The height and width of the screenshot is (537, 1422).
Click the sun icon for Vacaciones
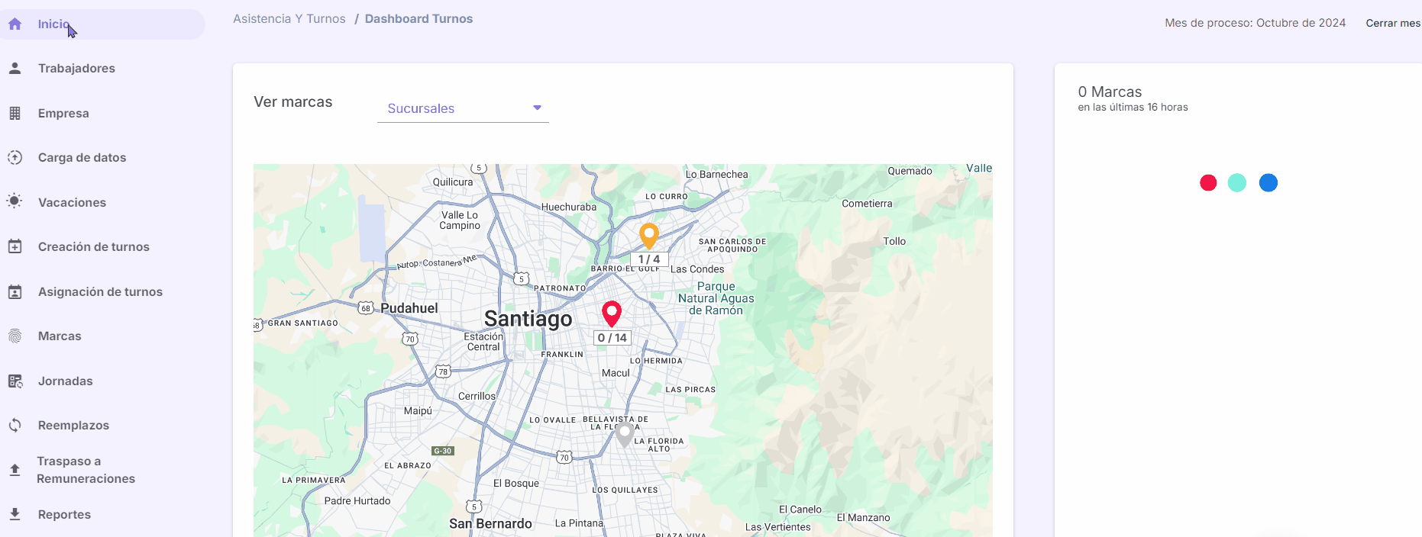(x=15, y=201)
